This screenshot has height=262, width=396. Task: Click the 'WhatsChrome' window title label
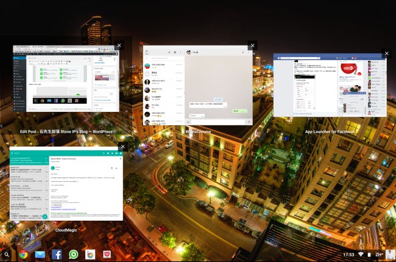pos(198,132)
